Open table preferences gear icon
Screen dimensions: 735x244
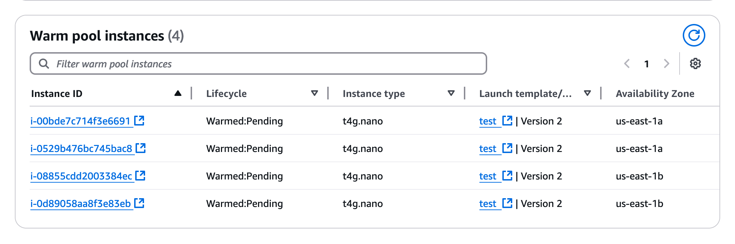pyautogui.click(x=695, y=64)
